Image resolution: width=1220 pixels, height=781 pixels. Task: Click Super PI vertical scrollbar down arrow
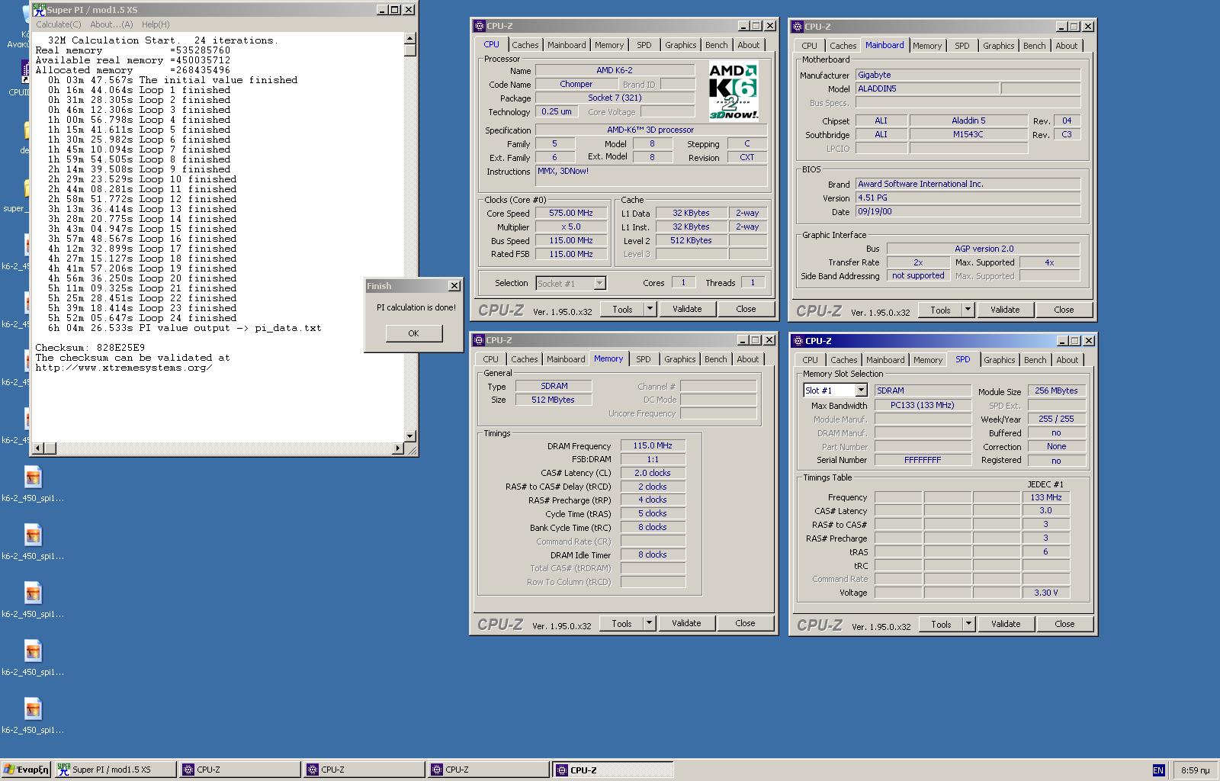[410, 436]
